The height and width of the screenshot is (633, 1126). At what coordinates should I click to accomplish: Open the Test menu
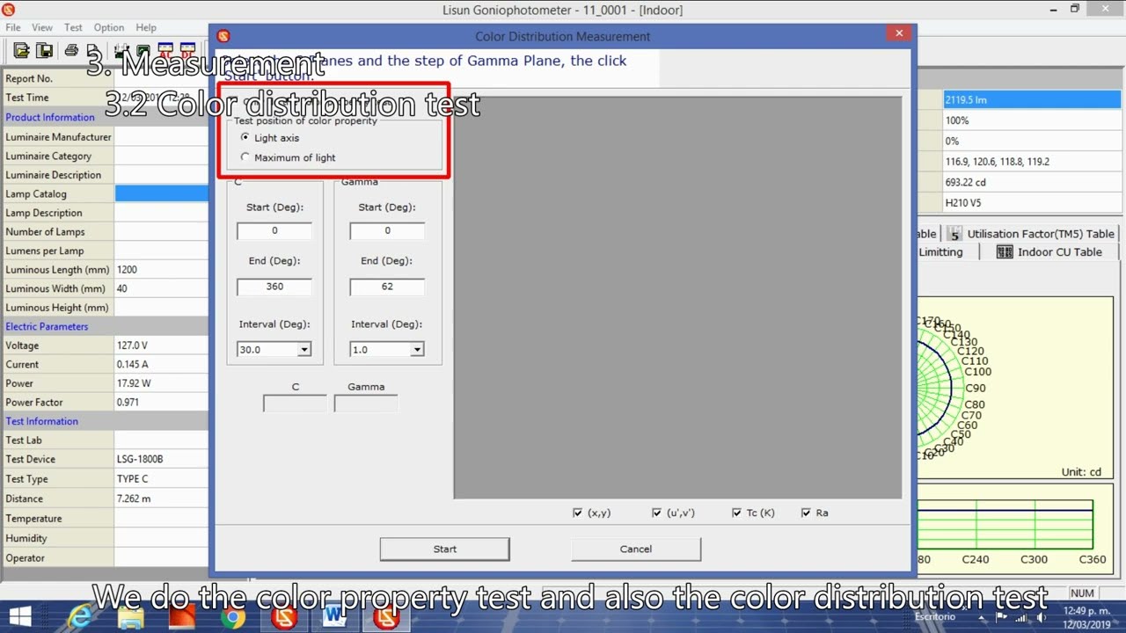click(73, 27)
